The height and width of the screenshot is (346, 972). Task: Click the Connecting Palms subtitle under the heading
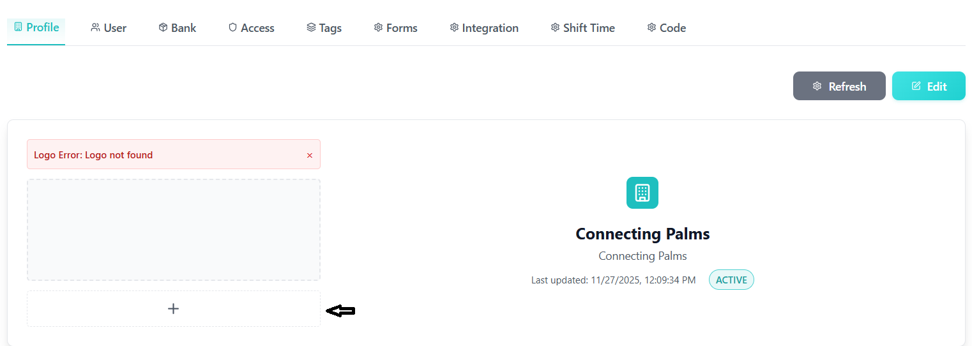[x=642, y=256]
